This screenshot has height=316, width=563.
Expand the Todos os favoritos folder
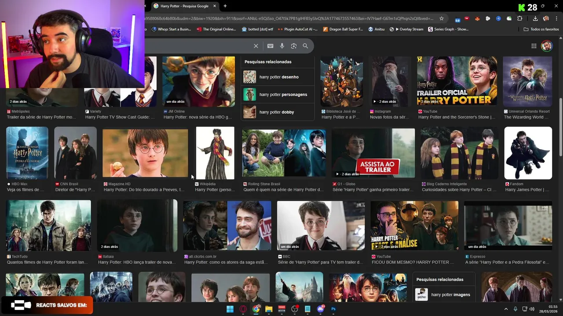click(541, 29)
